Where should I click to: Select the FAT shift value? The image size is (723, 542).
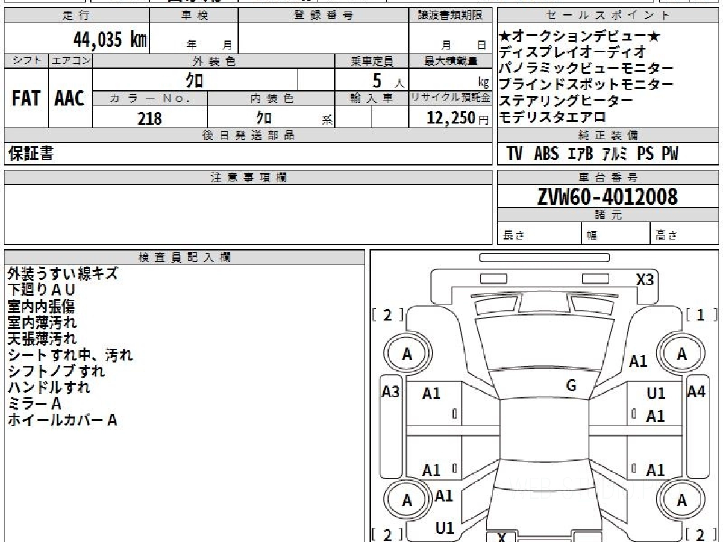26,99
